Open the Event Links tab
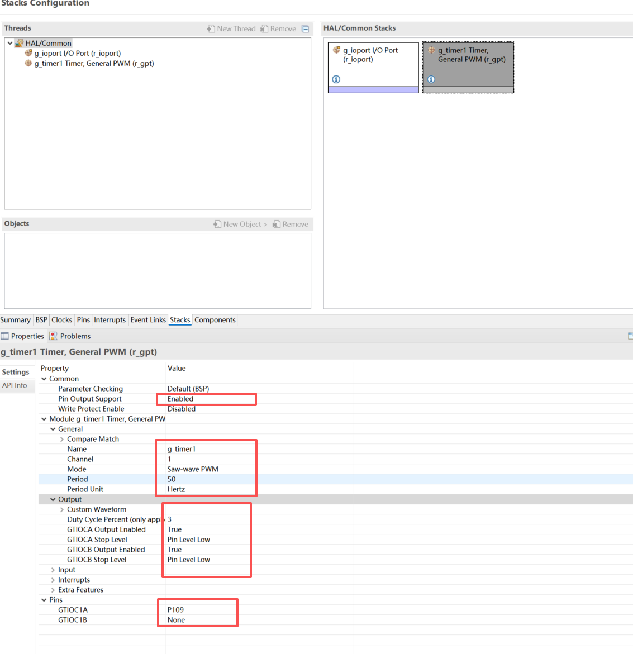Image resolution: width=633 pixels, height=654 pixels. click(148, 320)
